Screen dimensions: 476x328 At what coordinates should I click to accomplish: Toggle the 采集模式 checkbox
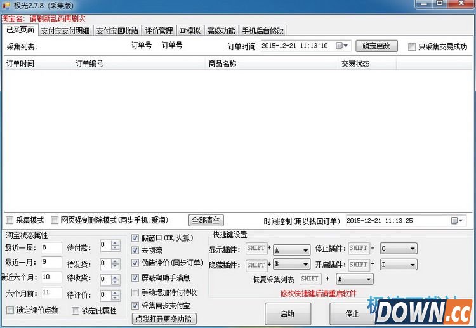[10, 220]
